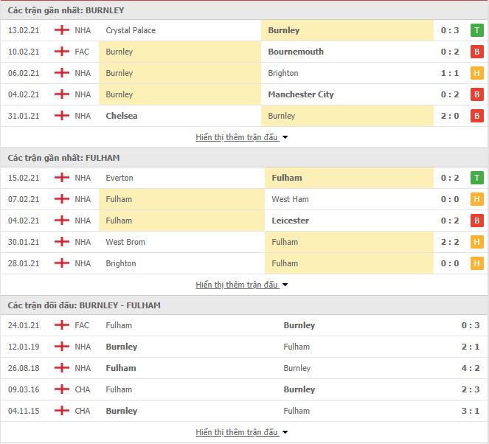489x444 pixels.
Task: Click the orange H badge for West Brom match
Action: coord(477,242)
